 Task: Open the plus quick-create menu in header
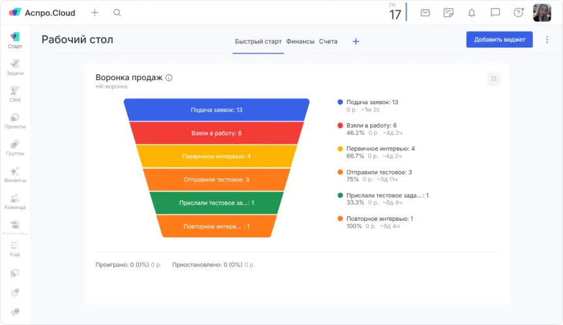tap(94, 12)
